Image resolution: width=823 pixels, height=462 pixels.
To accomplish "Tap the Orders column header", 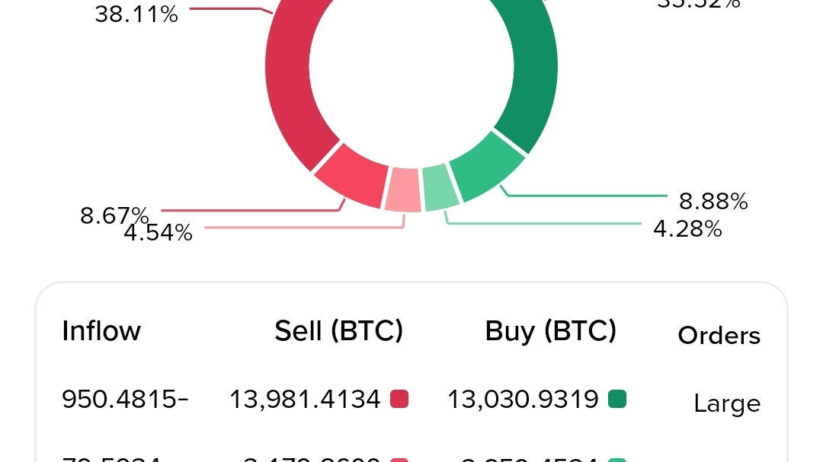I will pyautogui.click(x=719, y=336).
